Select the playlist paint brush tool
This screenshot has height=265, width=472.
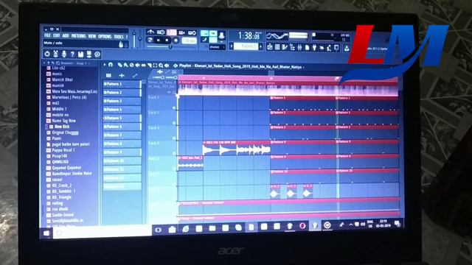[x=125, y=65]
